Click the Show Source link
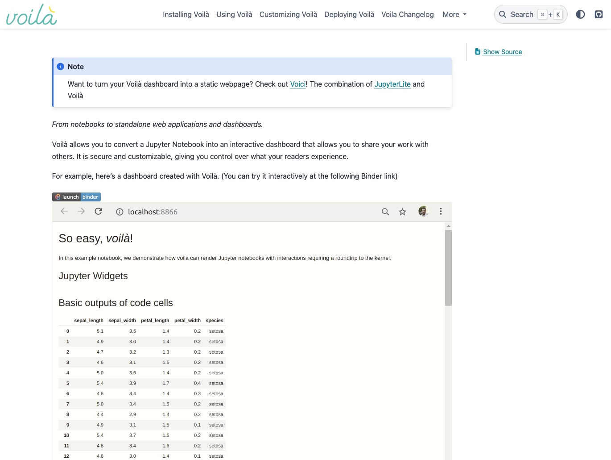The width and height of the screenshot is (611, 460). tap(502, 52)
